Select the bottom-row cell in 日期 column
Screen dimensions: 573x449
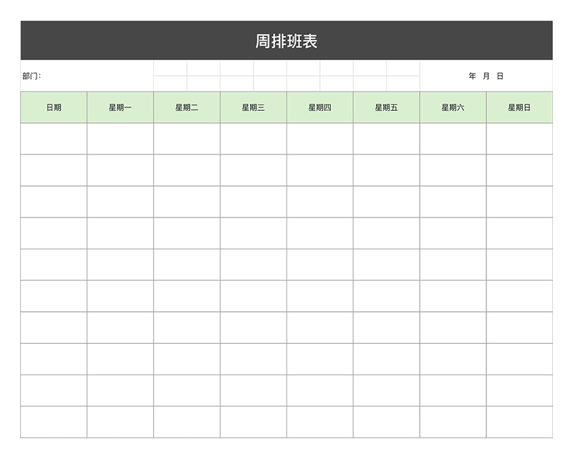[54, 422]
